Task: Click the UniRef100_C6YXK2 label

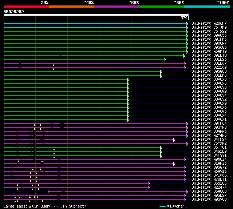Action: (209, 144)
